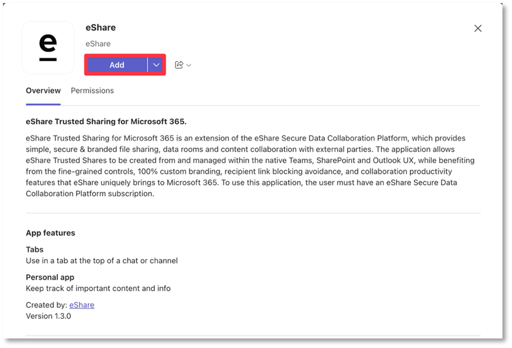Open the eShare link after Created by
The height and width of the screenshot is (348, 512).
point(82,305)
